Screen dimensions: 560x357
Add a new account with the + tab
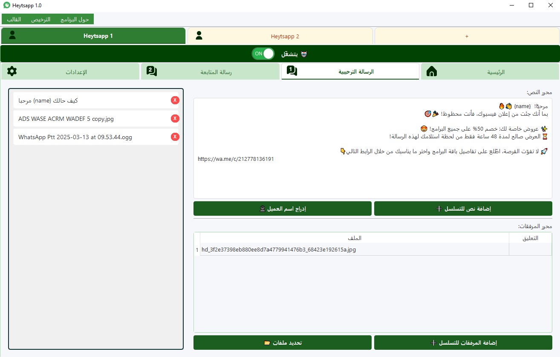click(467, 36)
